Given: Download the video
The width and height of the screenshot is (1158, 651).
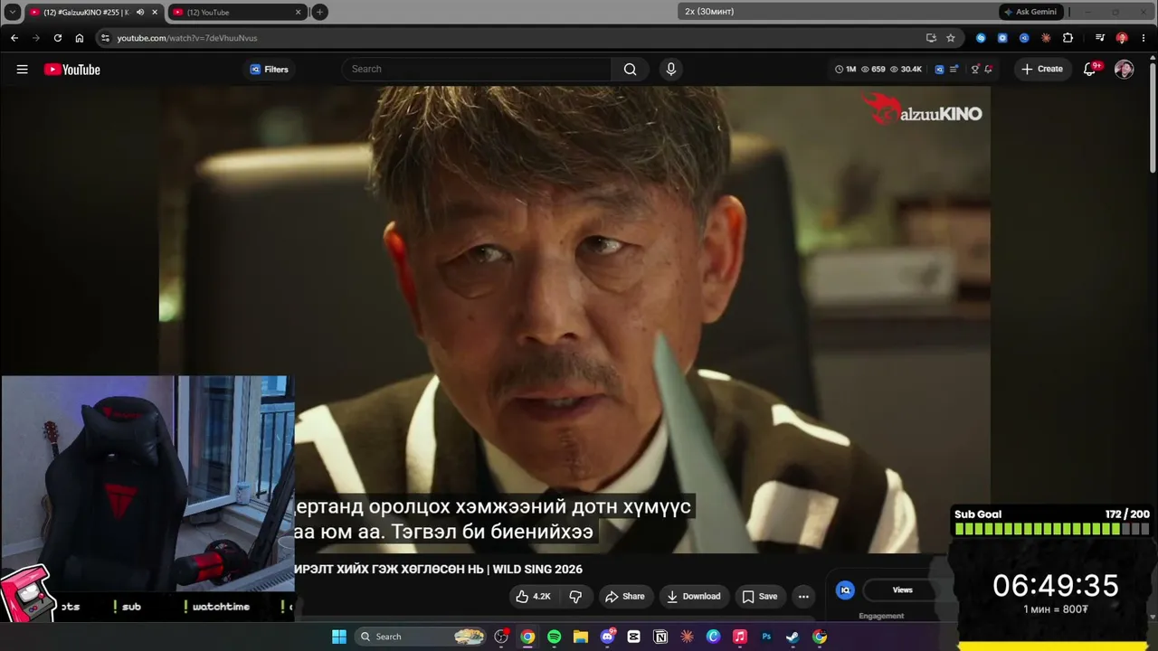Looking at the screenshot, I should 694,597.
